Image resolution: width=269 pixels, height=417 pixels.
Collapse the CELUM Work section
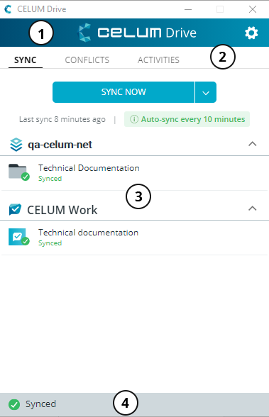tap(252, 208)
